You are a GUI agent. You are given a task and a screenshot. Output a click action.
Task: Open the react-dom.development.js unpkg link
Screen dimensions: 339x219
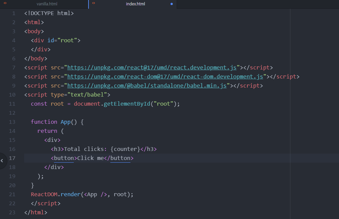coord(165,77)
